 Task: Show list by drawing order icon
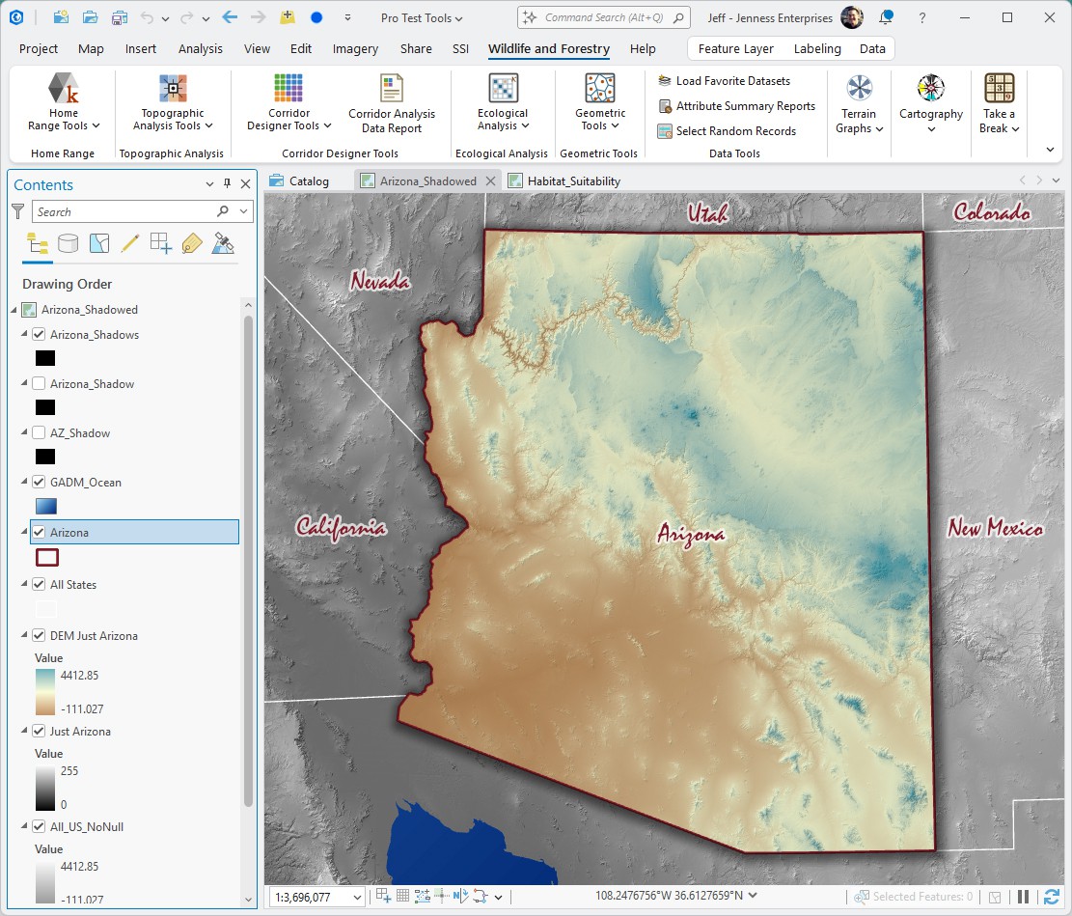point(37,243)
